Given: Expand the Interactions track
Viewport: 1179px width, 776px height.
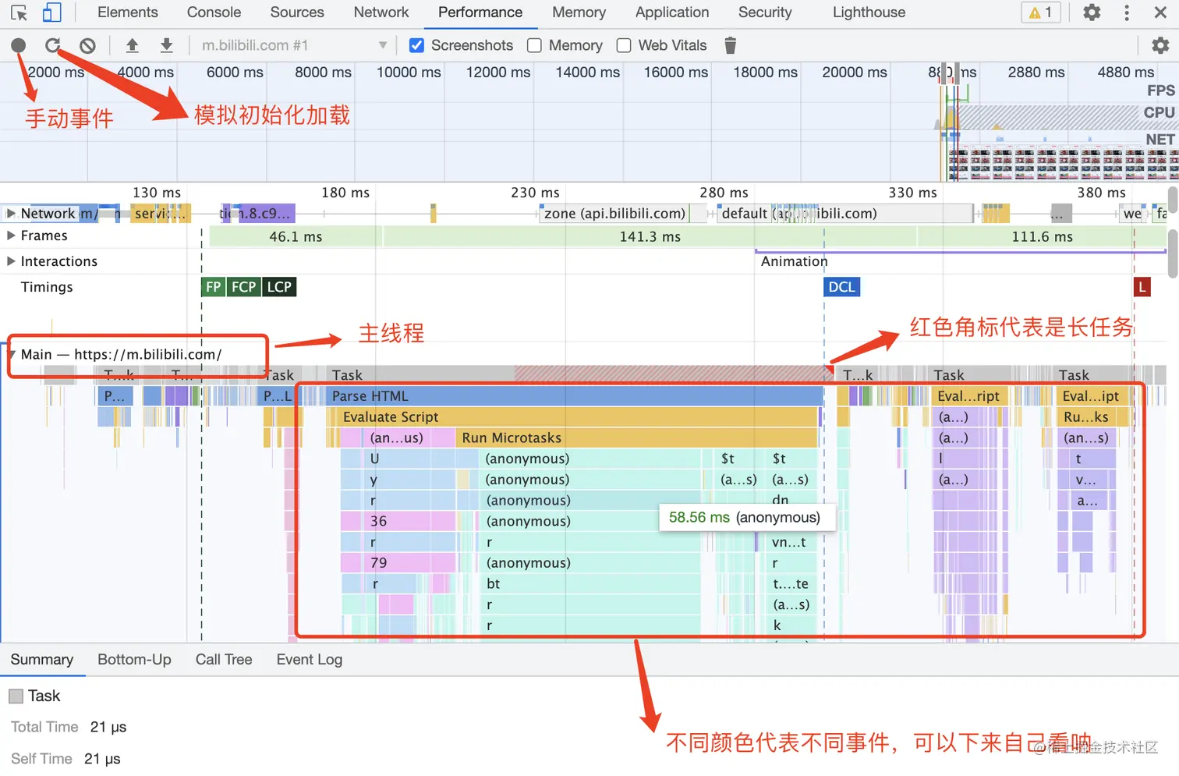Looking at the screenshot, I should click(x=11, y=260).
